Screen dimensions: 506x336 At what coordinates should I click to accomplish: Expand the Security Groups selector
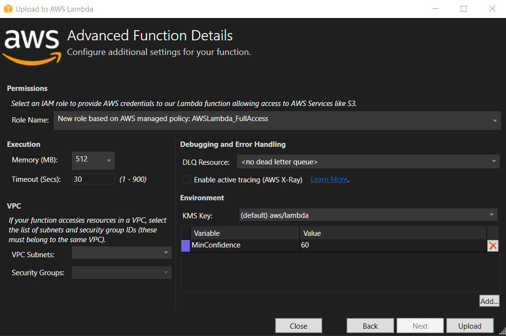coord(166,272)
